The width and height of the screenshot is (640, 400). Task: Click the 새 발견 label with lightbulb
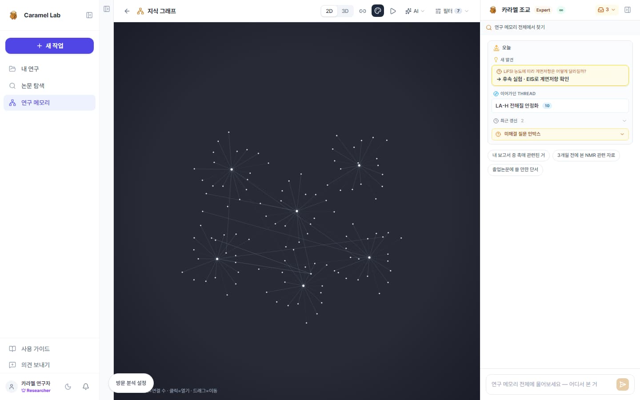504,60
